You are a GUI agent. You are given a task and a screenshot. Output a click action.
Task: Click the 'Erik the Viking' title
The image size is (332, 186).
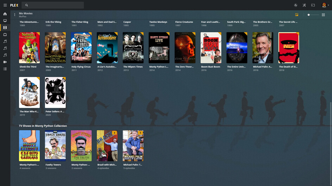pos(54,22)
